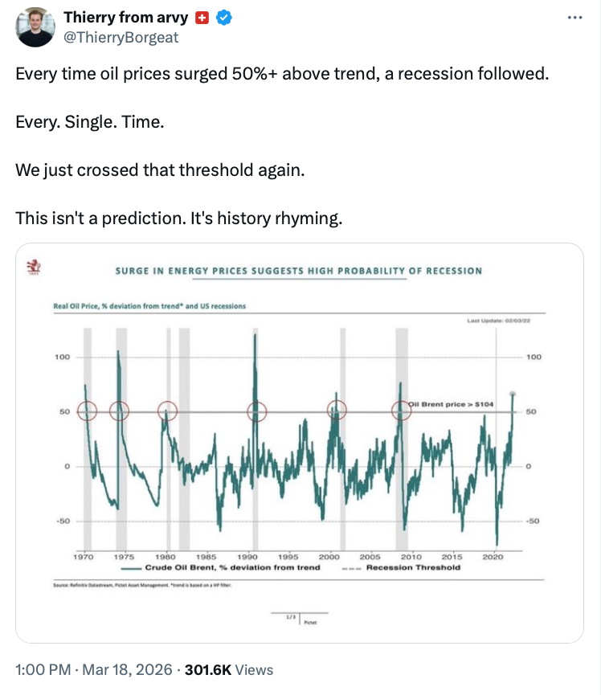This screenshot has width=601, height=695.
Task: Click the "1/3 Pictet" page indicator
Action: click(300, 618)
